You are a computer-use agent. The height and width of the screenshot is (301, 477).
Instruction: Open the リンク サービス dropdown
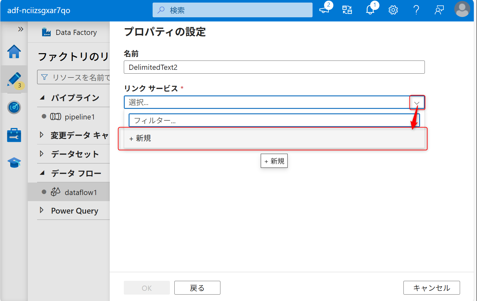coord(417,102)
